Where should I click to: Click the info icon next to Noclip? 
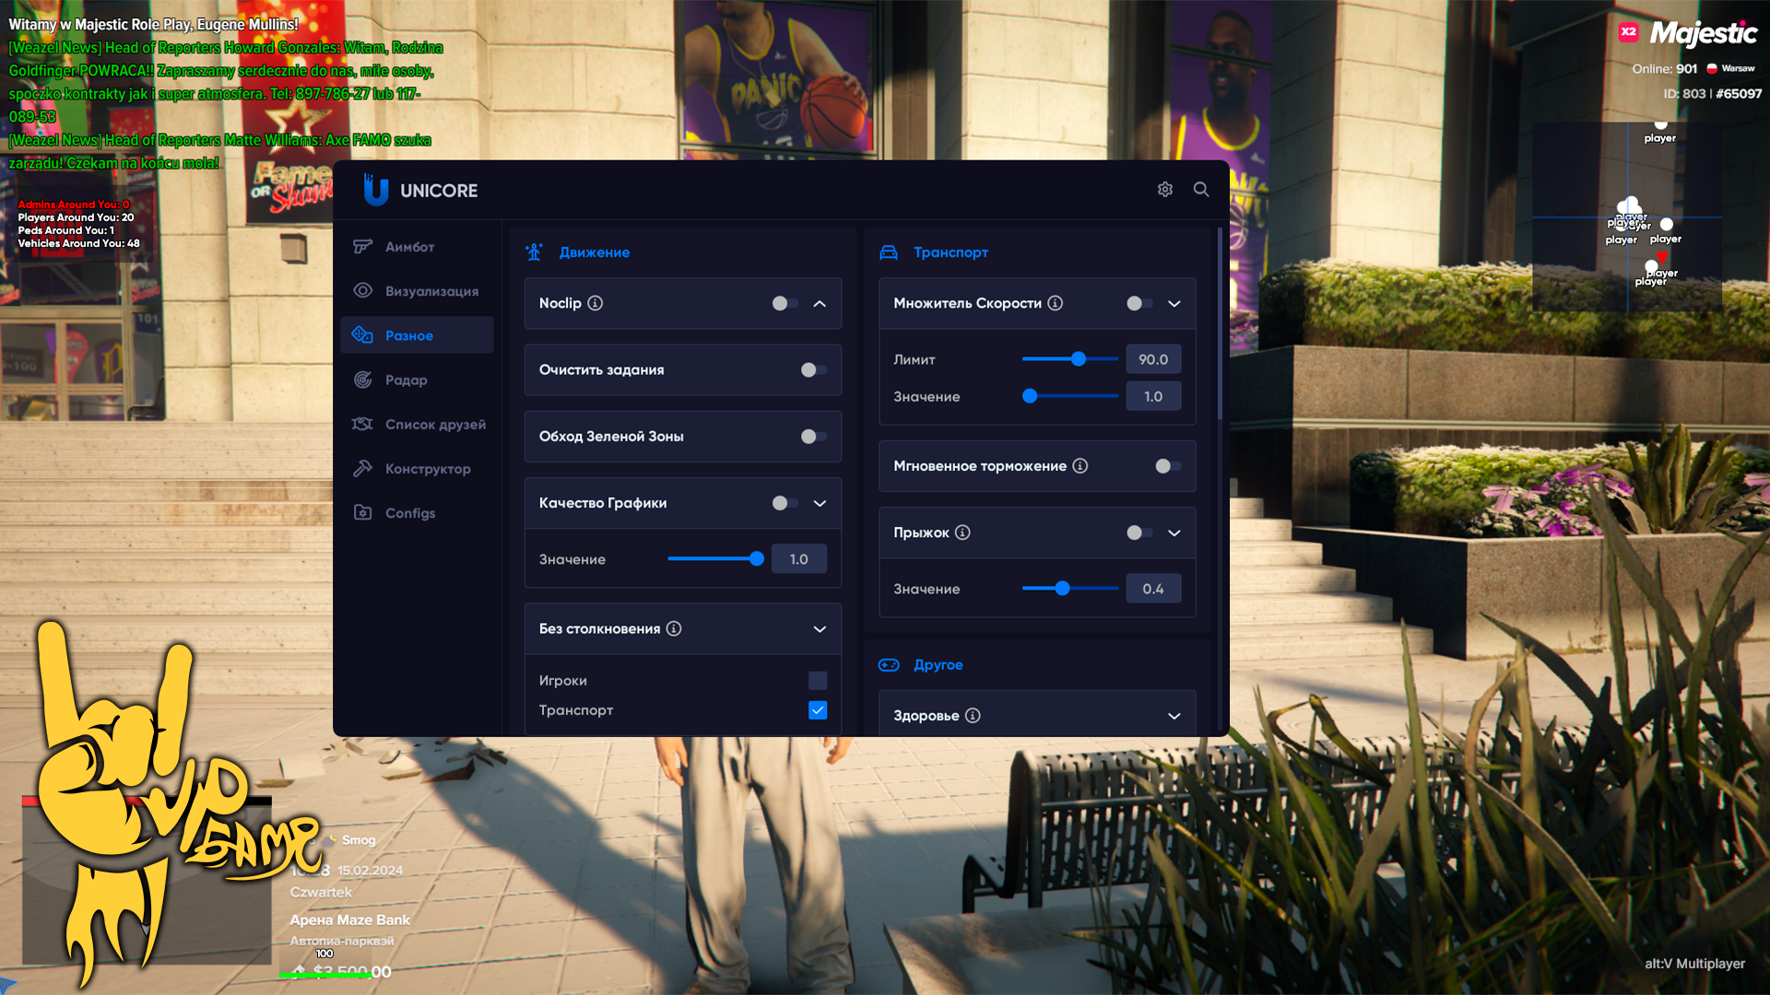tap(596, 303)
